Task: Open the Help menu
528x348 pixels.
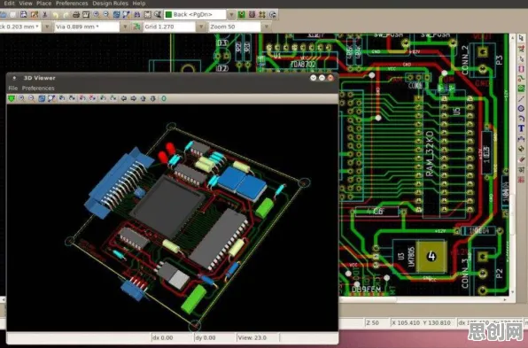Action: tap(139, 4)
